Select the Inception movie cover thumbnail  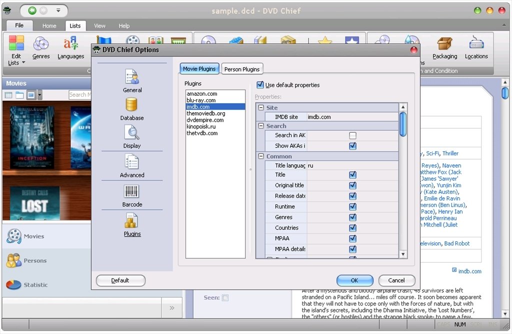pos(32,137)
